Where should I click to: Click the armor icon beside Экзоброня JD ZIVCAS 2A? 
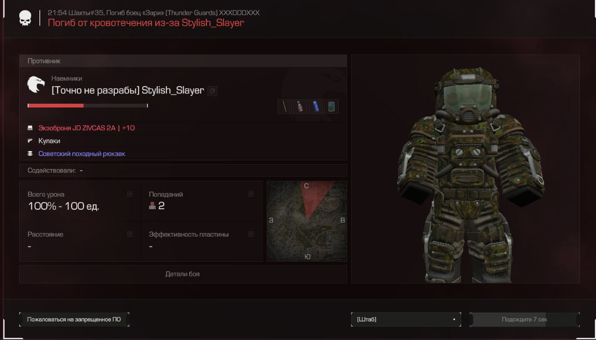coord(30,128)
